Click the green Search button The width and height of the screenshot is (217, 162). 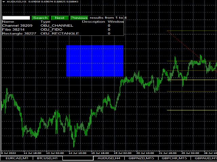point(40,18)
